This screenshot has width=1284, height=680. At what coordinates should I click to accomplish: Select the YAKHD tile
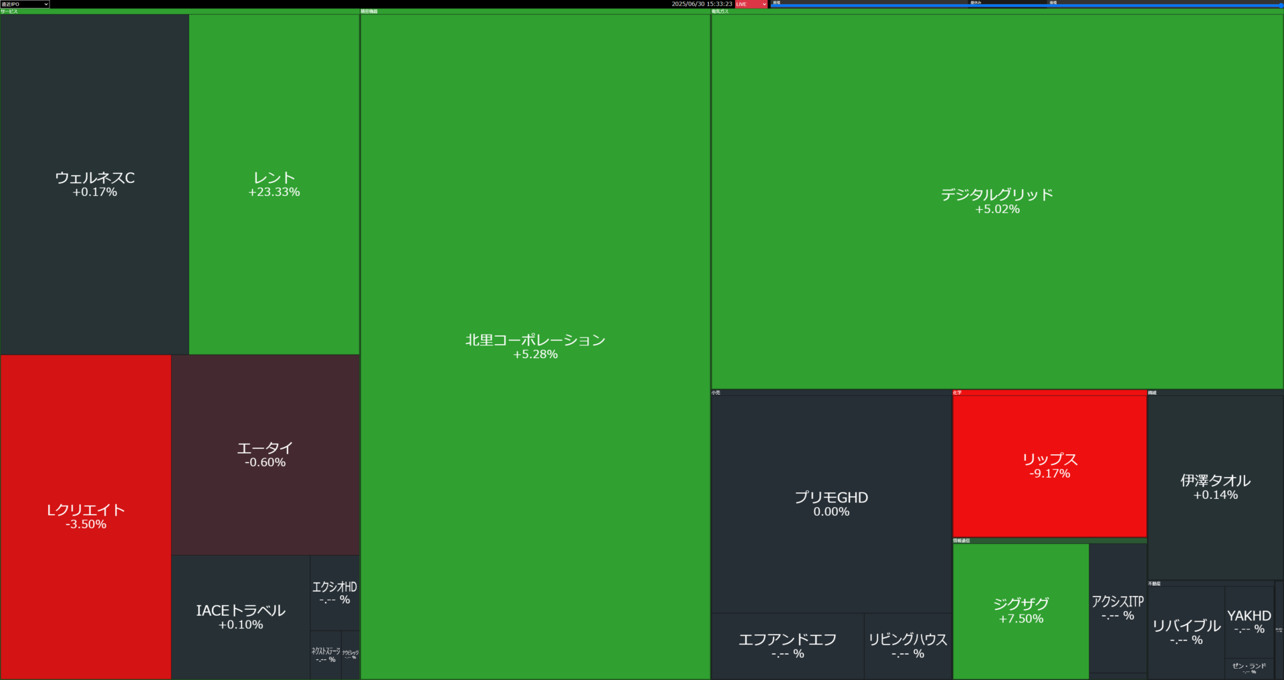1249,622
